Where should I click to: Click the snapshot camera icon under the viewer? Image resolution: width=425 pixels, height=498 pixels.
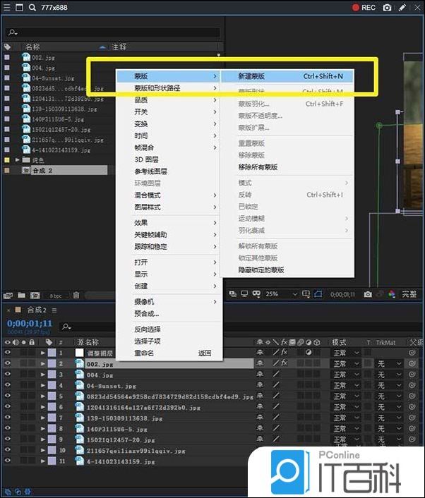(368, 294)
